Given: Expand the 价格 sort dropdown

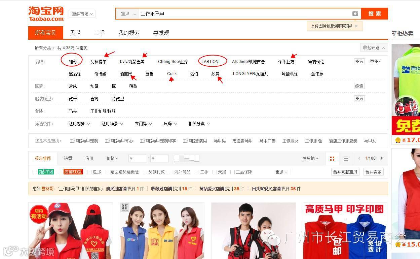Looking at the screenshot, I should 113,158.
